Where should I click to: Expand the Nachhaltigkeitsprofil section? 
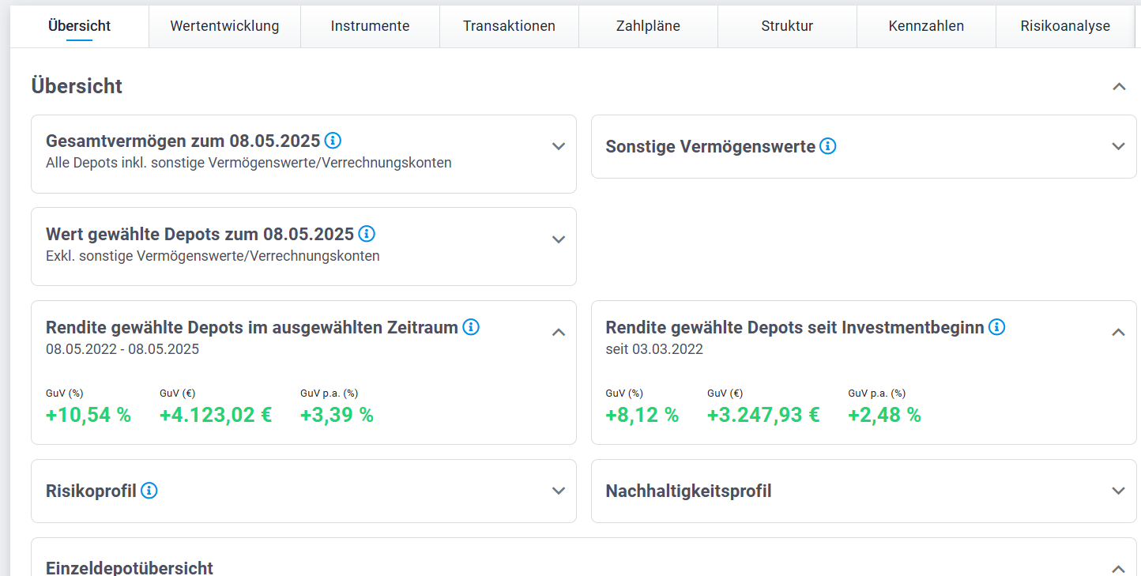[1118, 491]
